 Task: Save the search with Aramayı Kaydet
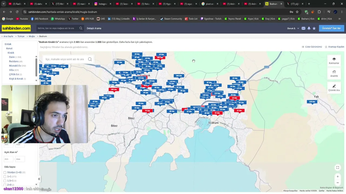(x=334, y=47)
